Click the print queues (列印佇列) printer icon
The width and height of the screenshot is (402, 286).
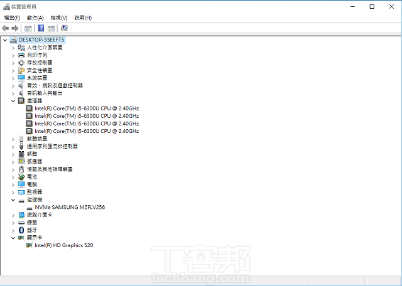(21, 55)
